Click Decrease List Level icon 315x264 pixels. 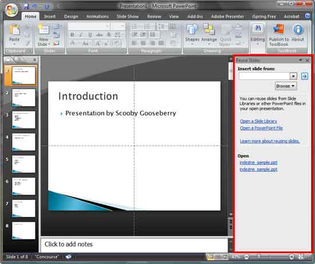tap(135, 35)
